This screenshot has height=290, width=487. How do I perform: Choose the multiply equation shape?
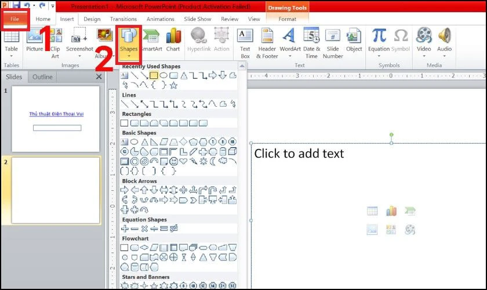(x=144, y=229)
